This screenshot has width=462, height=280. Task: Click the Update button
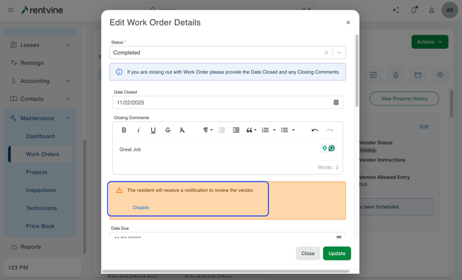pyautogui.click(x=336, y=253)
